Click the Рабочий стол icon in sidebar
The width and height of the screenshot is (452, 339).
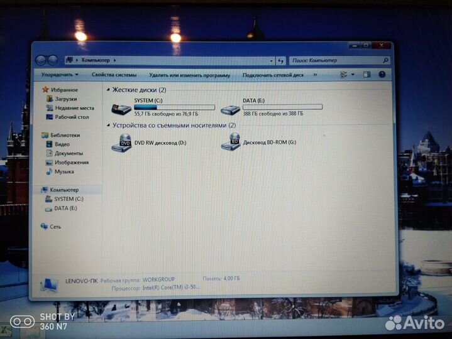tap(50, 117)
